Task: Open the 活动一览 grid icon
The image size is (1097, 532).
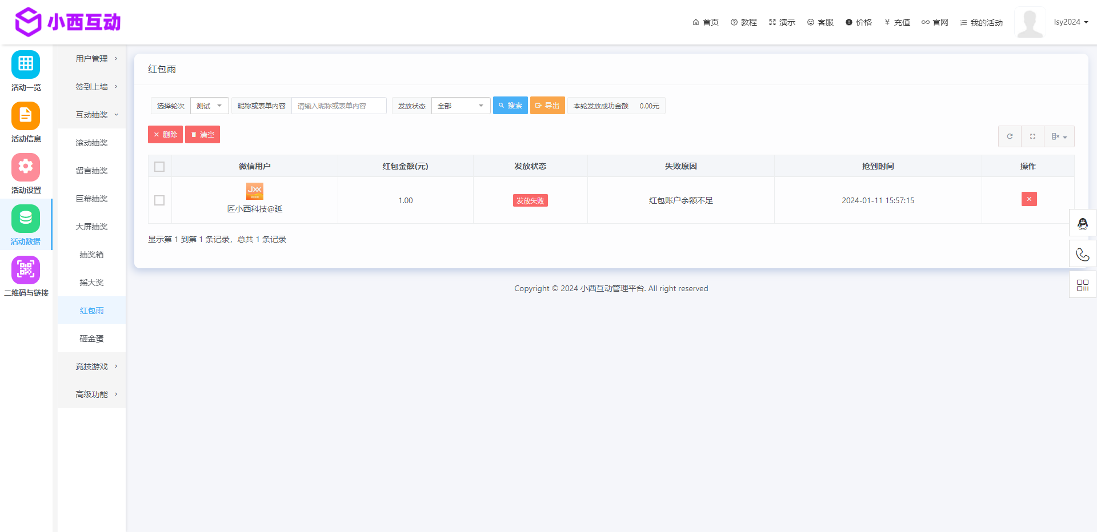Action: pyautogui.click(x=26, y=65)
